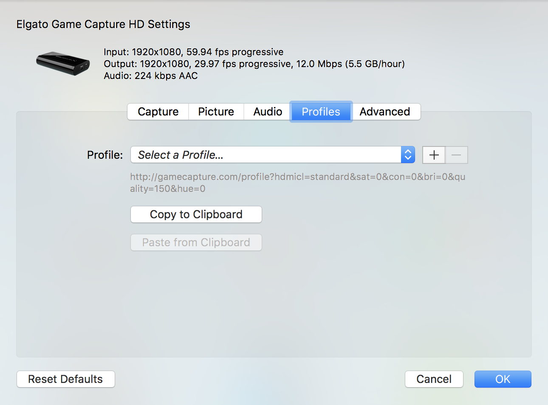Click the blue up-down arrows on the profile selector

[x=407, y=155]
